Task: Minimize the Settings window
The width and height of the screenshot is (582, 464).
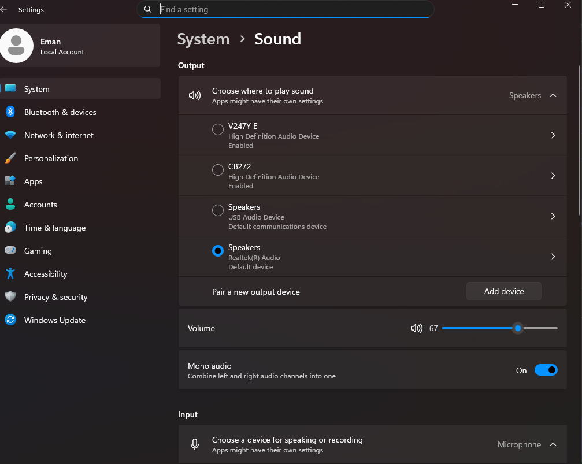Action: (515, 5)
